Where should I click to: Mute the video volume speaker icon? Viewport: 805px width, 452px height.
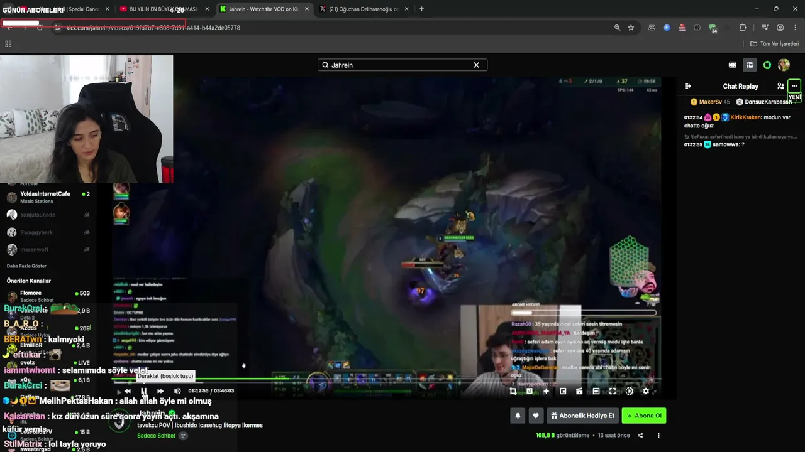[177, 391]
